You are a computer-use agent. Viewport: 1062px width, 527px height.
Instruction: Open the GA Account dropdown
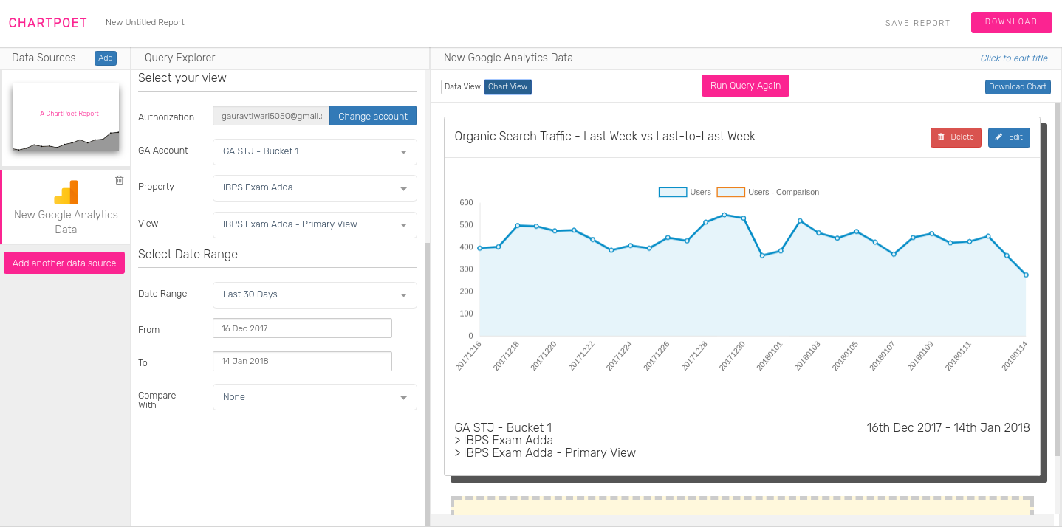315,151
